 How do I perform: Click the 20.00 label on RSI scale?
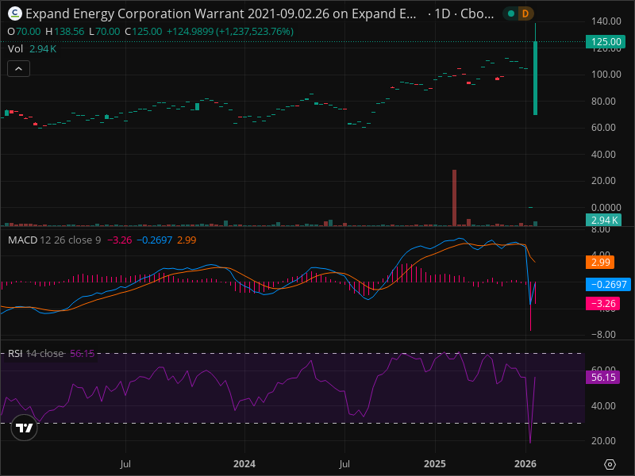(x=603, y=441)
